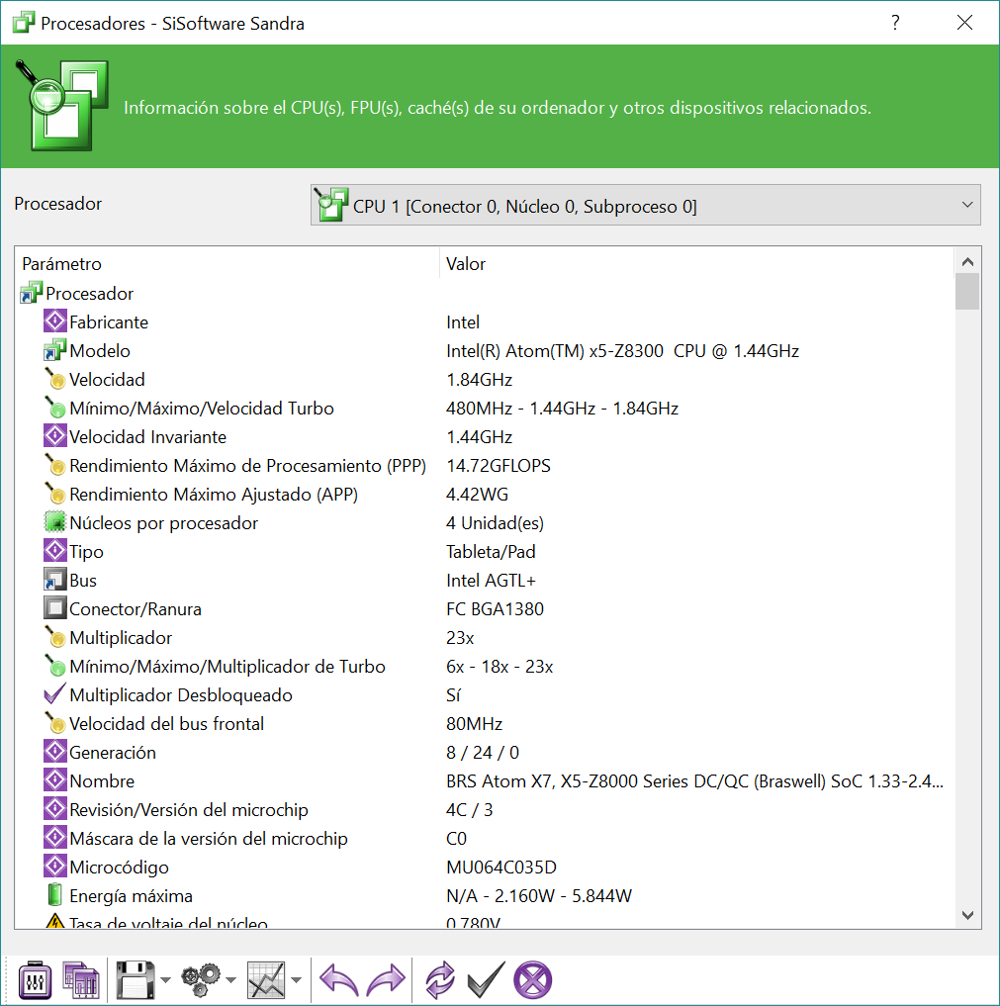Click the help question mark button

[895, 23]
